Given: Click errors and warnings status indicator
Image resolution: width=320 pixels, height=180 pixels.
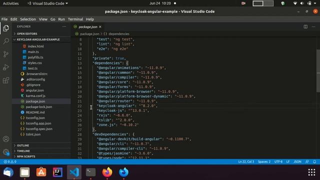Looking at the screenshot, I should point(10,161).
